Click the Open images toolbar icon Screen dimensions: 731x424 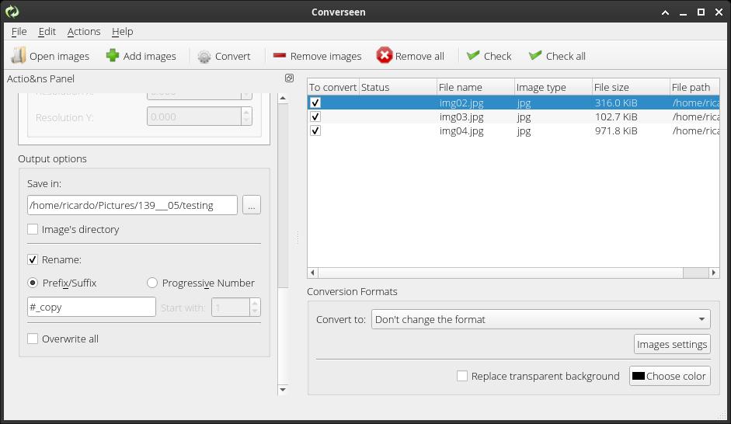tap(19, 56)
